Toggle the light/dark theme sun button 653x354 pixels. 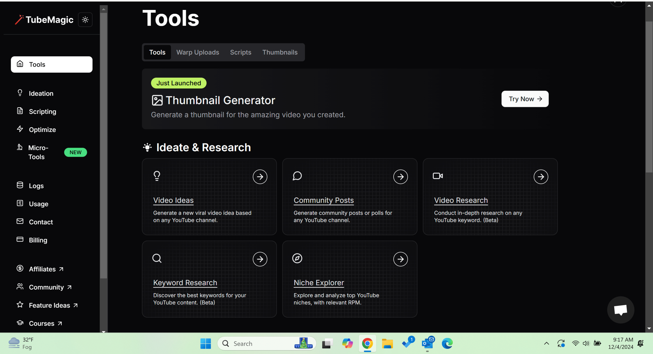[85, 20]
